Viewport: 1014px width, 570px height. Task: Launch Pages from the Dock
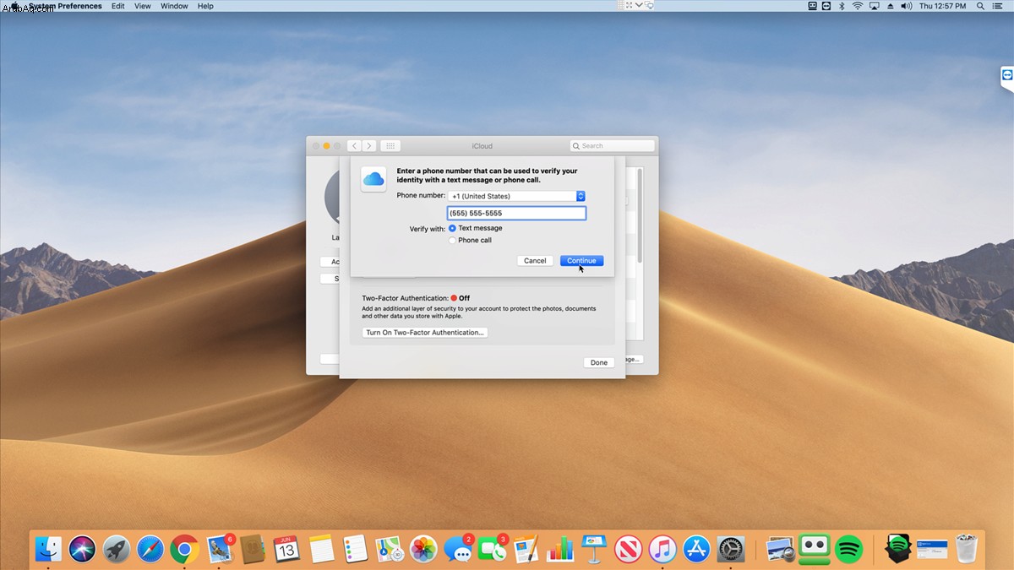coord(526,549)
